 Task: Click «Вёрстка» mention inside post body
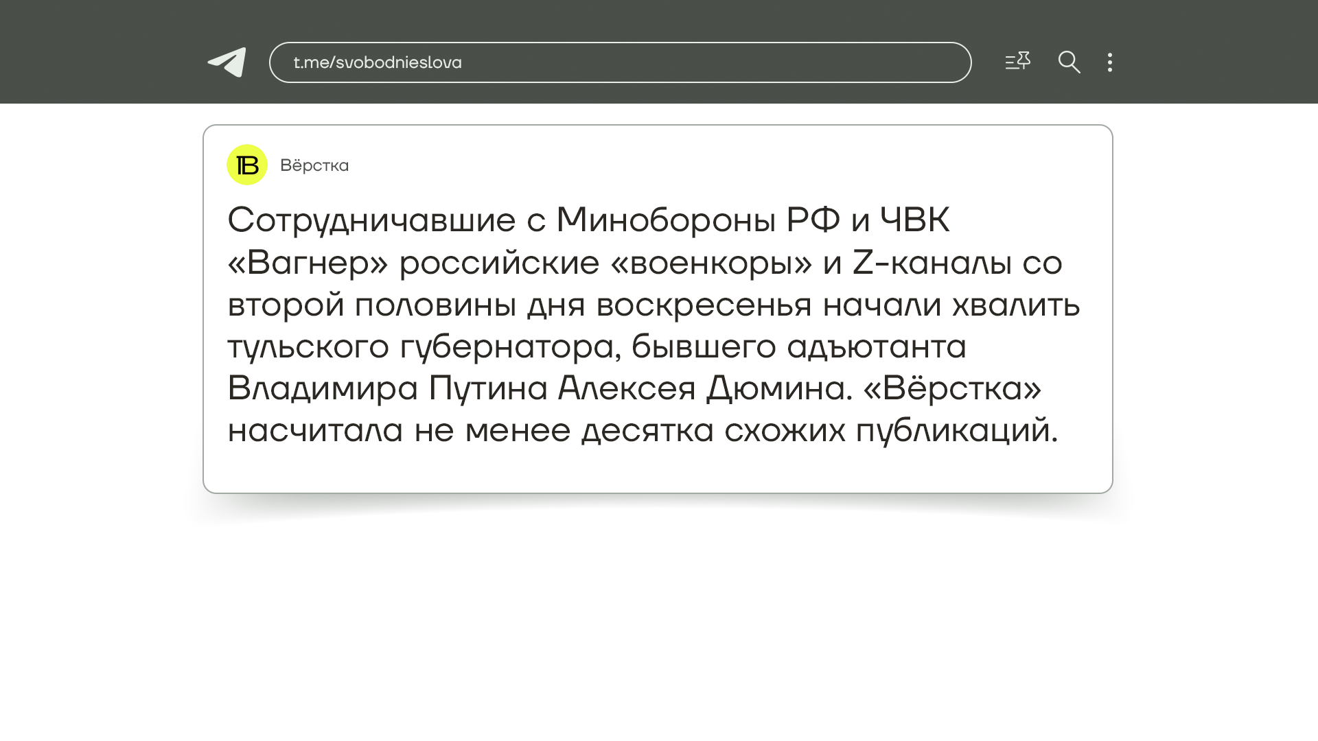click(x=952, y=388)
